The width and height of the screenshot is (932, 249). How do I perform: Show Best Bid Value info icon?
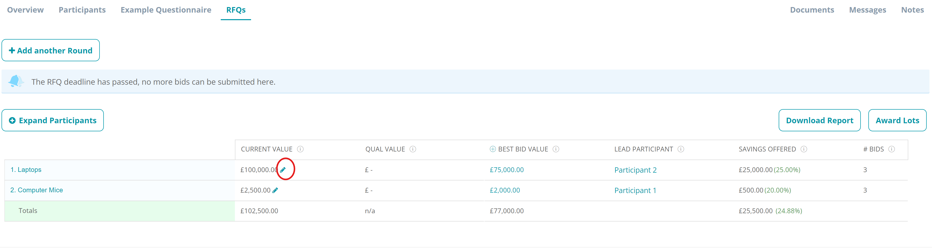tap(556, 149)
